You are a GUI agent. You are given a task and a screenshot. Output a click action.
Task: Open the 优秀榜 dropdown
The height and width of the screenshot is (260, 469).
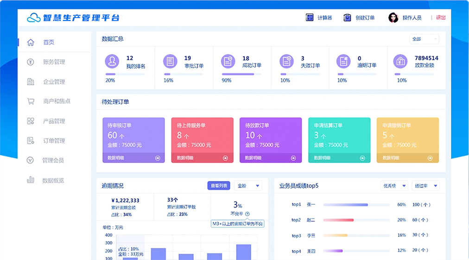click(x=394, y=186)
